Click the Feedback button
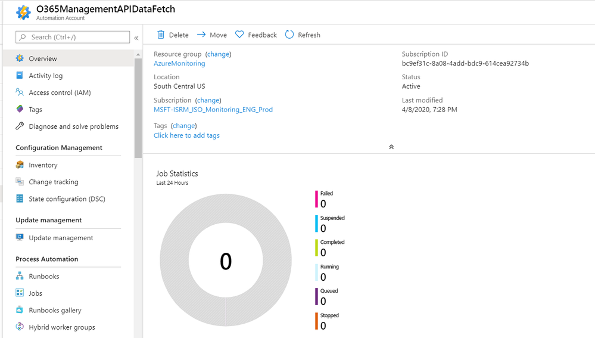This screenshot has height=338, width=595. tap(256, 35)
